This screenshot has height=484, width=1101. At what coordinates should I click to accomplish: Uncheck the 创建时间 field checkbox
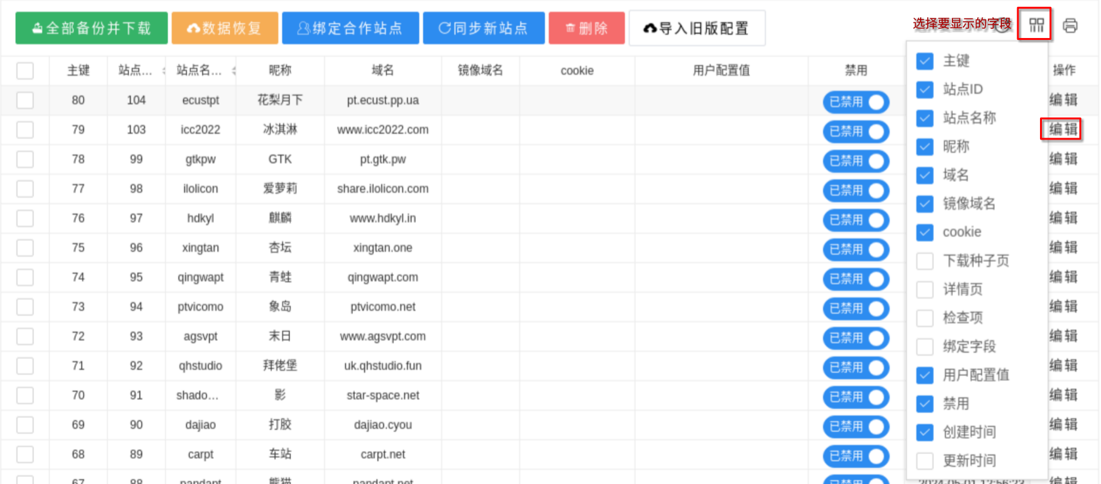925,432
